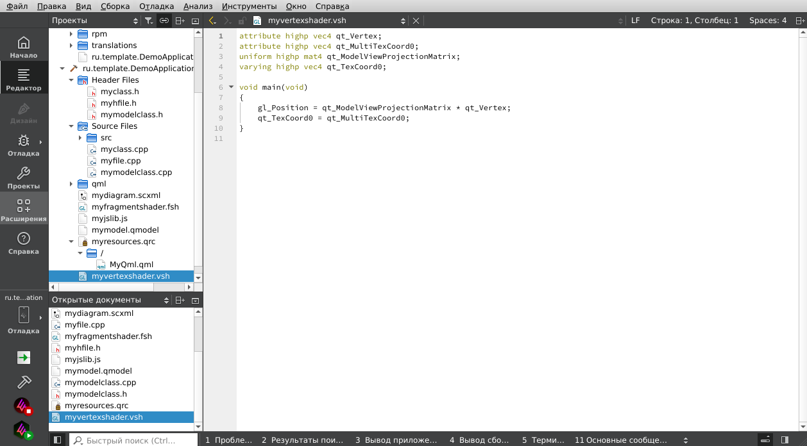Expand the qml folder in project tree
The height and width of the screenshot is (446, 807).
72,184
